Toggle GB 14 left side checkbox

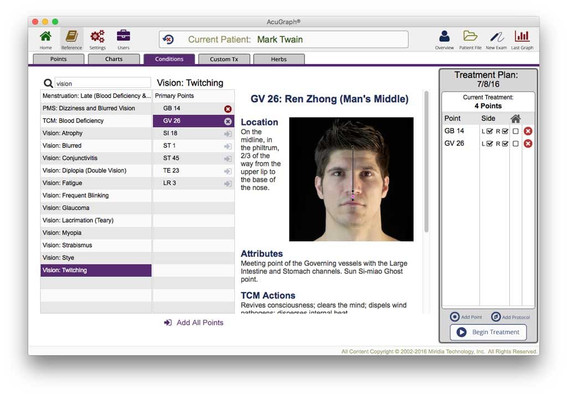(489, 131)
